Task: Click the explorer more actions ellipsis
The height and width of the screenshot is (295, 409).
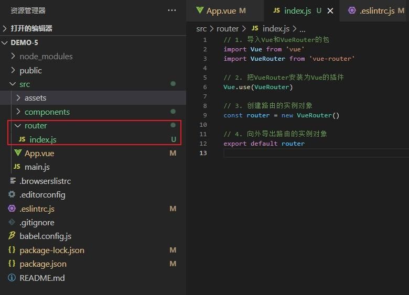Action: (172, 10)
